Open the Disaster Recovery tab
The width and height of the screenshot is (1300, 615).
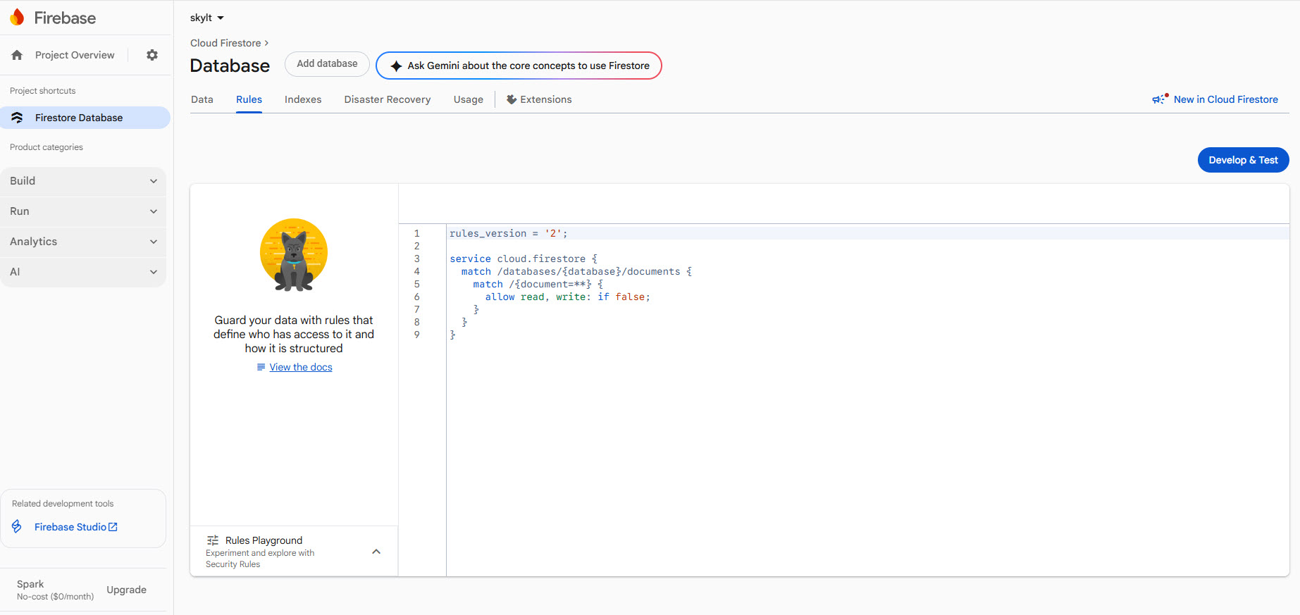click(388, 99)
